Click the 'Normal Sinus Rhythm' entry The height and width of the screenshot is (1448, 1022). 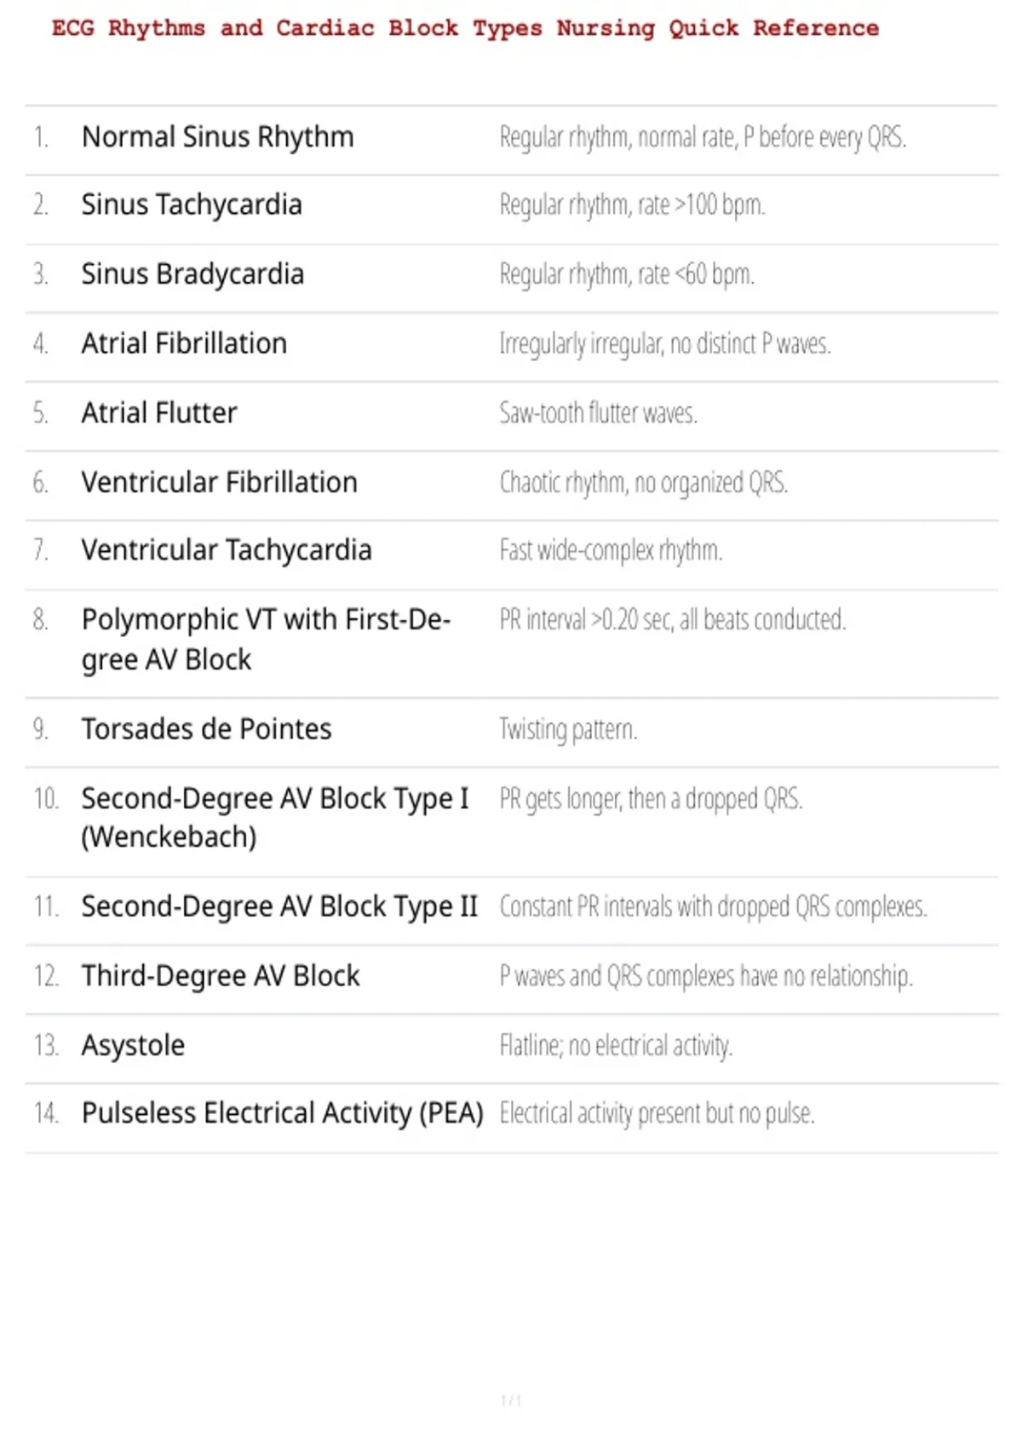pyautogui.click(x=218, y=137)
